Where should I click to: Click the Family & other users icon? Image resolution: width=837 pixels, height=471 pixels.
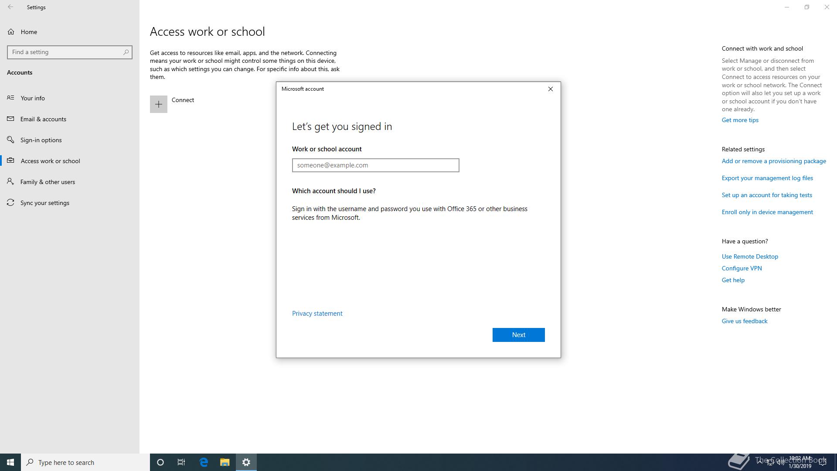(10, 181)
